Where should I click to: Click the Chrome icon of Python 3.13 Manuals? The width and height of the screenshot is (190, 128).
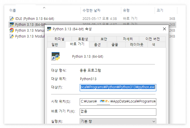(x=12, y=30)
